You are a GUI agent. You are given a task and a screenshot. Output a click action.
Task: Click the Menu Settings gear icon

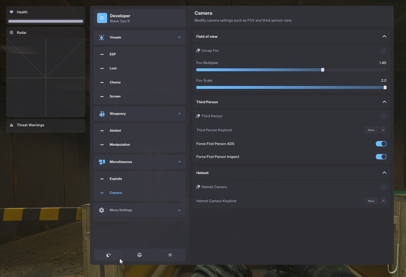tap(102, 210)
